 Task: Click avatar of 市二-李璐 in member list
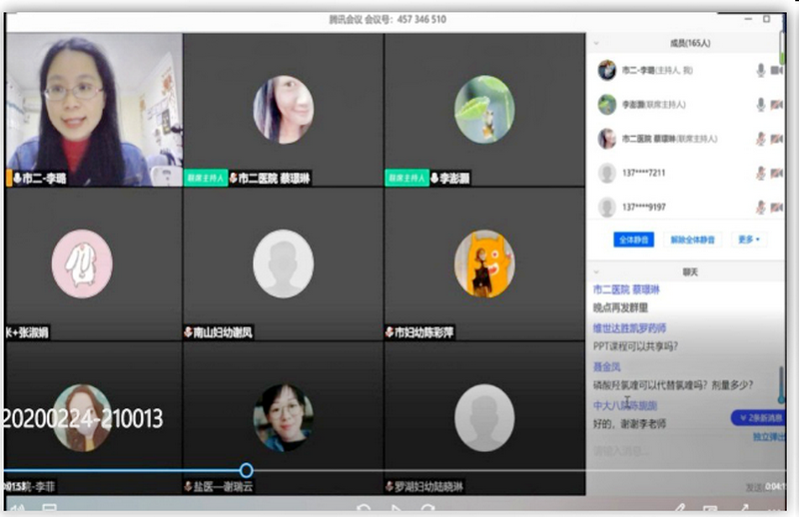point(606,70)
